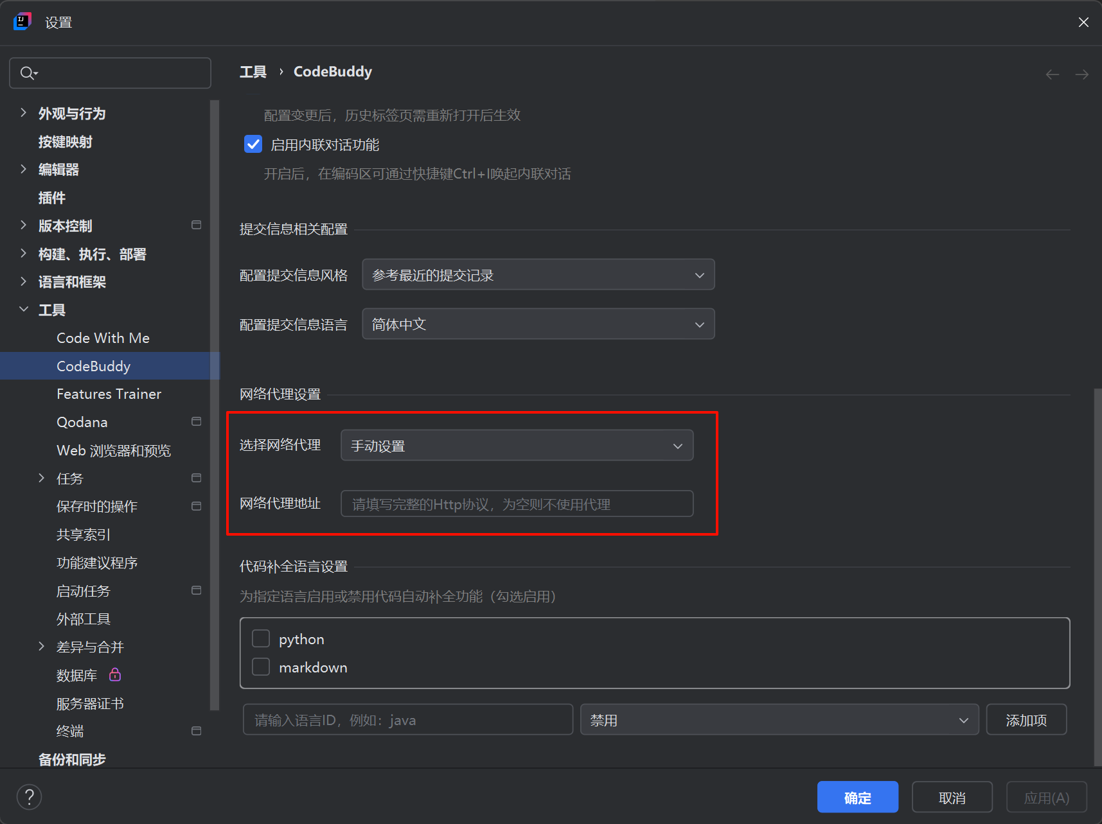
Task: Expand the 外观与行为 tree node
Action: click(24, 113)
